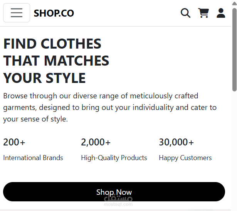Click the Happy Customers label
Screen dimensions: 237x211
[x=185, y=158]
